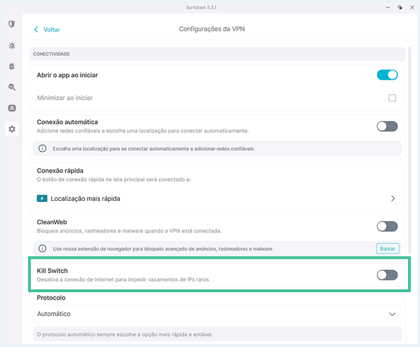Turn on the CleanWeb toggle
The height and width of the screenshot is (347, 420).
[x=387, y=227]
